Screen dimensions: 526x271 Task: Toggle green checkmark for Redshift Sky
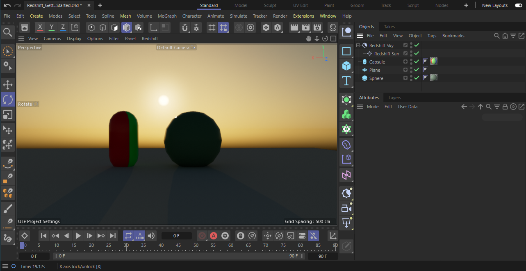pyautogui.click(x=417, y=45)
